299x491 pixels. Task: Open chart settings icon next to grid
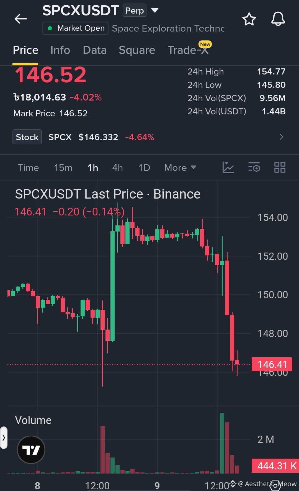pos(254,168)
